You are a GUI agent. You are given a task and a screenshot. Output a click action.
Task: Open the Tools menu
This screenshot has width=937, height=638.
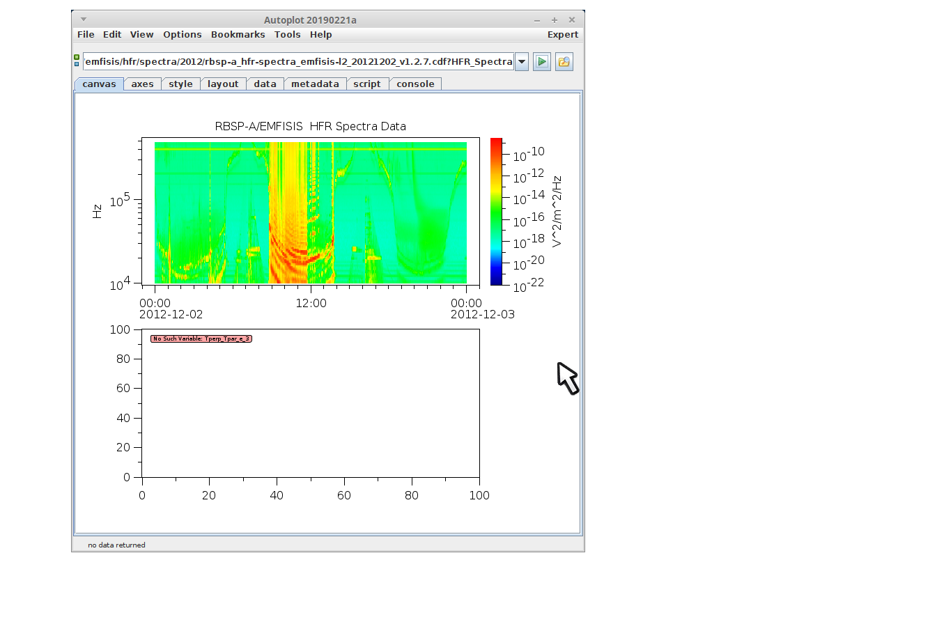pyautogui.click(x=287, y=35)
